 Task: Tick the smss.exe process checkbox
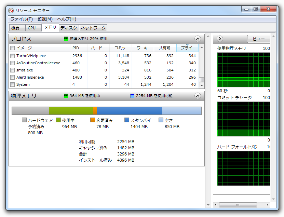click(x=13, y=70)
